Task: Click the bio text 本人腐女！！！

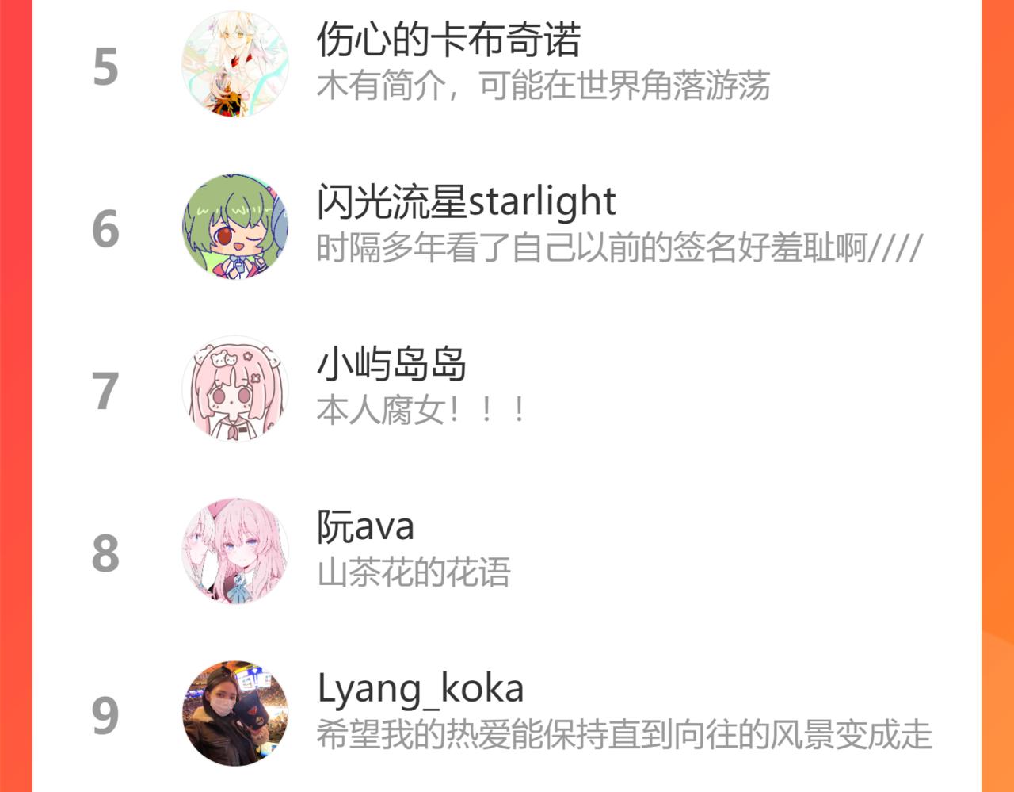Action: tap(421, 411)
